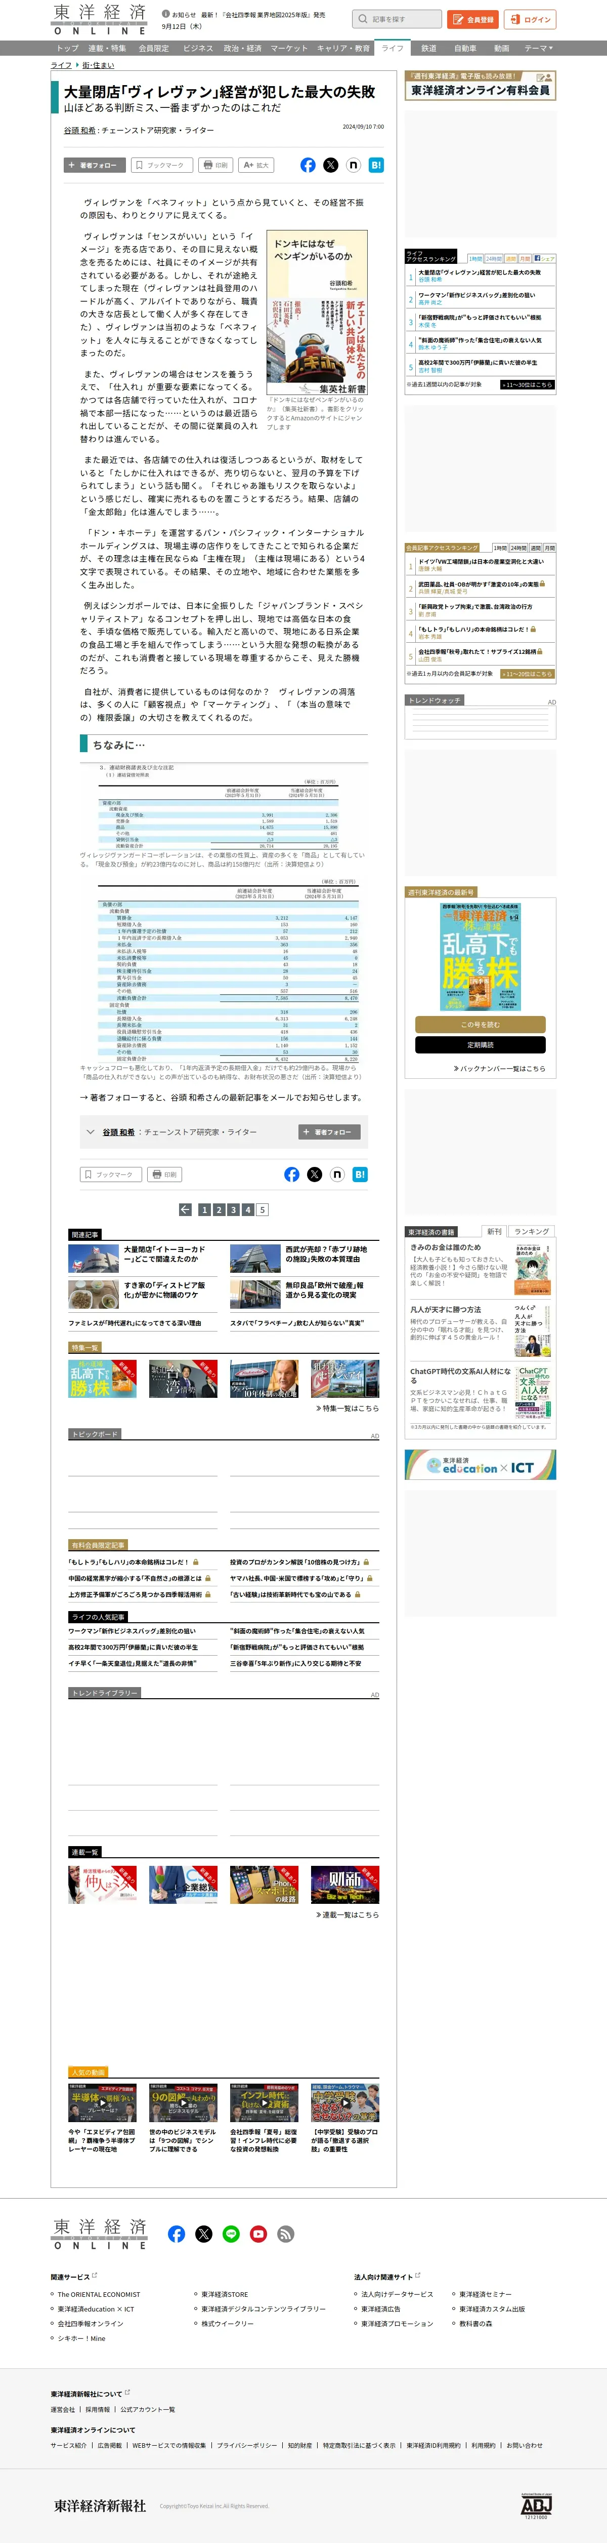The width and height of the screenshot is (607, 2543).
Task: Click the lower ブックマーク button
Action: 110,1175
